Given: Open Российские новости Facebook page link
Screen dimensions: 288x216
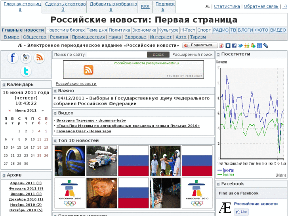Looking at the screenshot, I should point(256,204).
